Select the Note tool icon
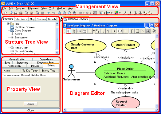Viewport: 161px width, 114px height. (120, 31)
